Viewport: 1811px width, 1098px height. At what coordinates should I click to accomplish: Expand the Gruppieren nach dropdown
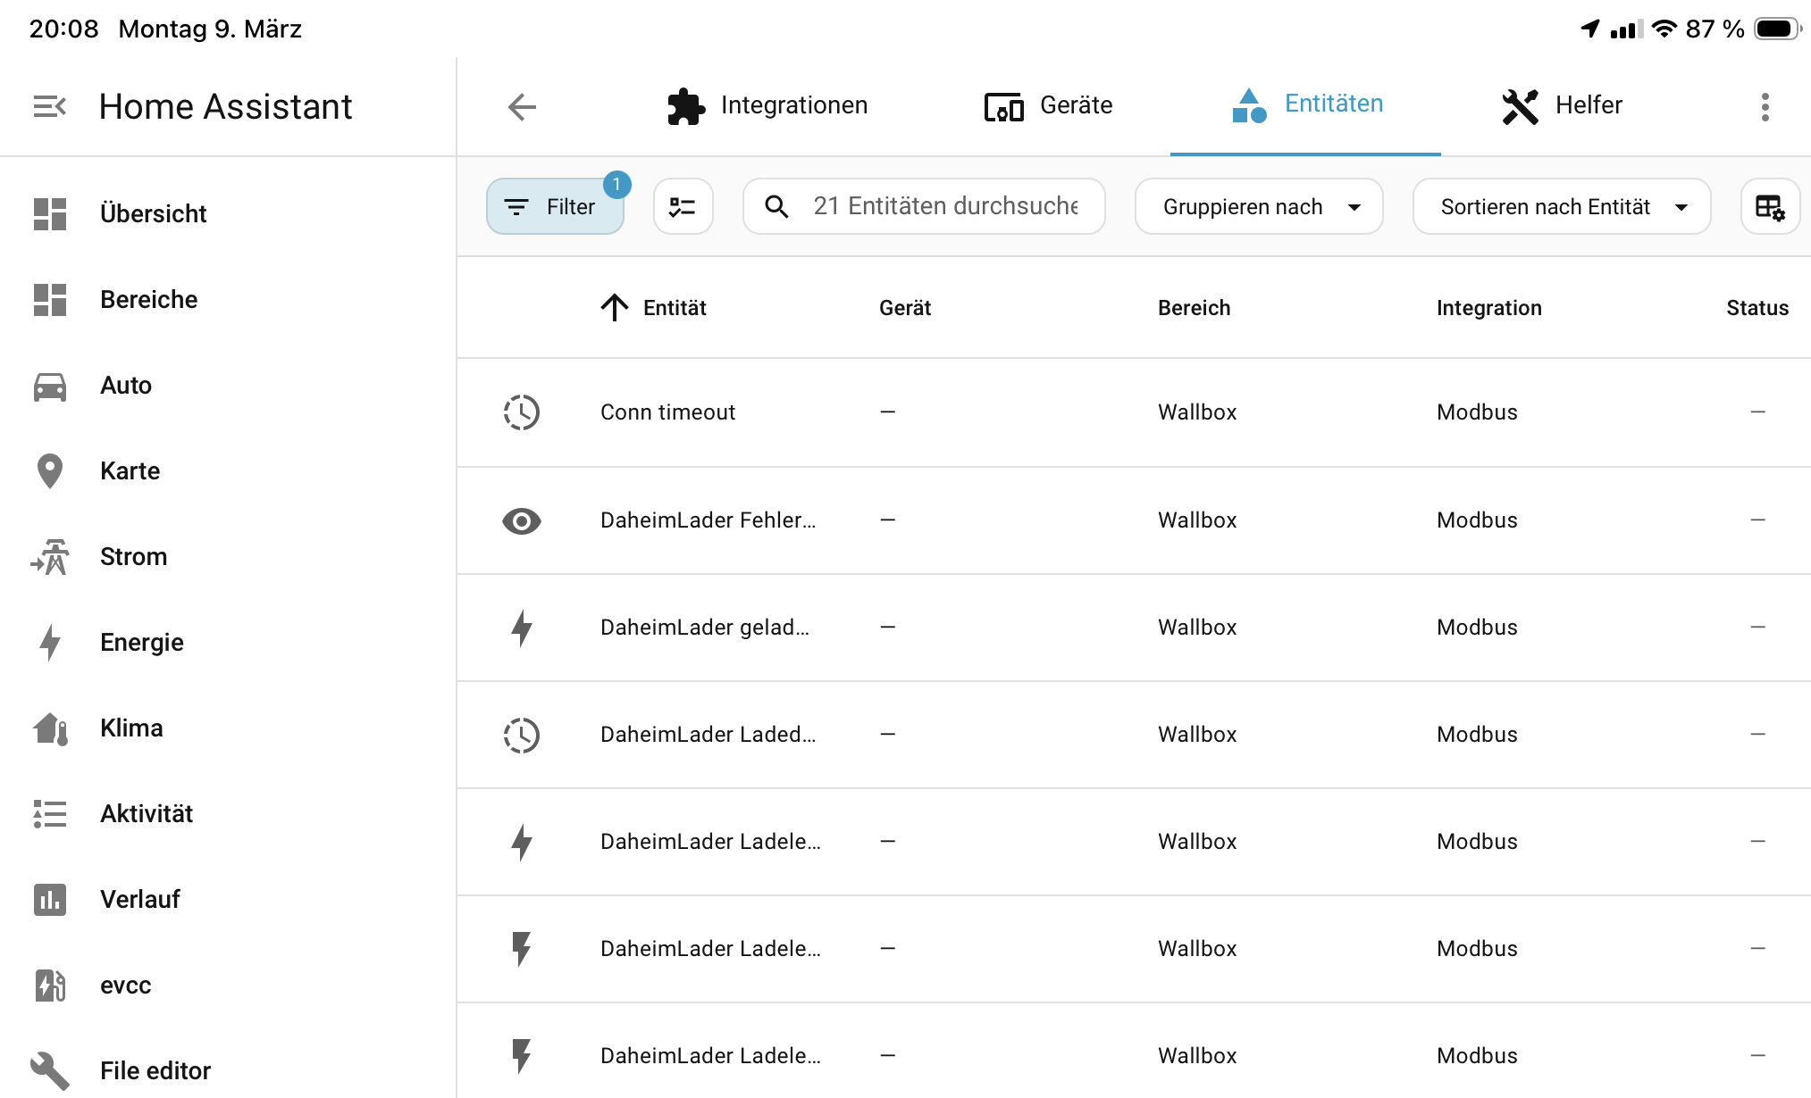(1258, 207)
